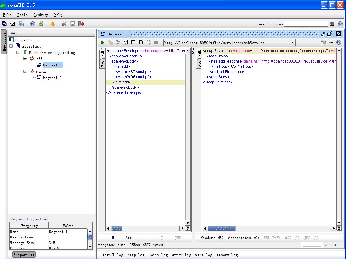This screenshot has width=346, height=259.
Task: Click the Exit soapUI icon
Action: [x=81, y=24]
